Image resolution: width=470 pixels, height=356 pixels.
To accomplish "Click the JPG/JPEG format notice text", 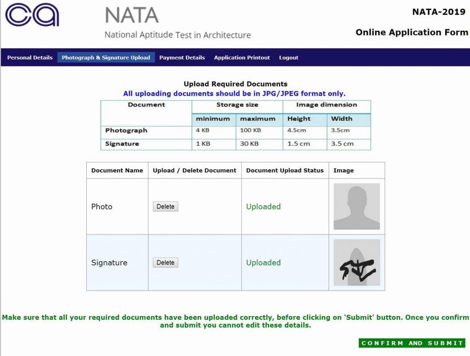I will pyautogui.click(x=235, y=93).
